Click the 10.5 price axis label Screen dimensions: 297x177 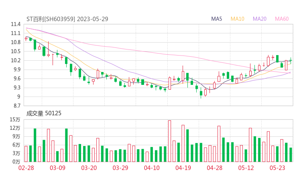click(x=16, y=51)
